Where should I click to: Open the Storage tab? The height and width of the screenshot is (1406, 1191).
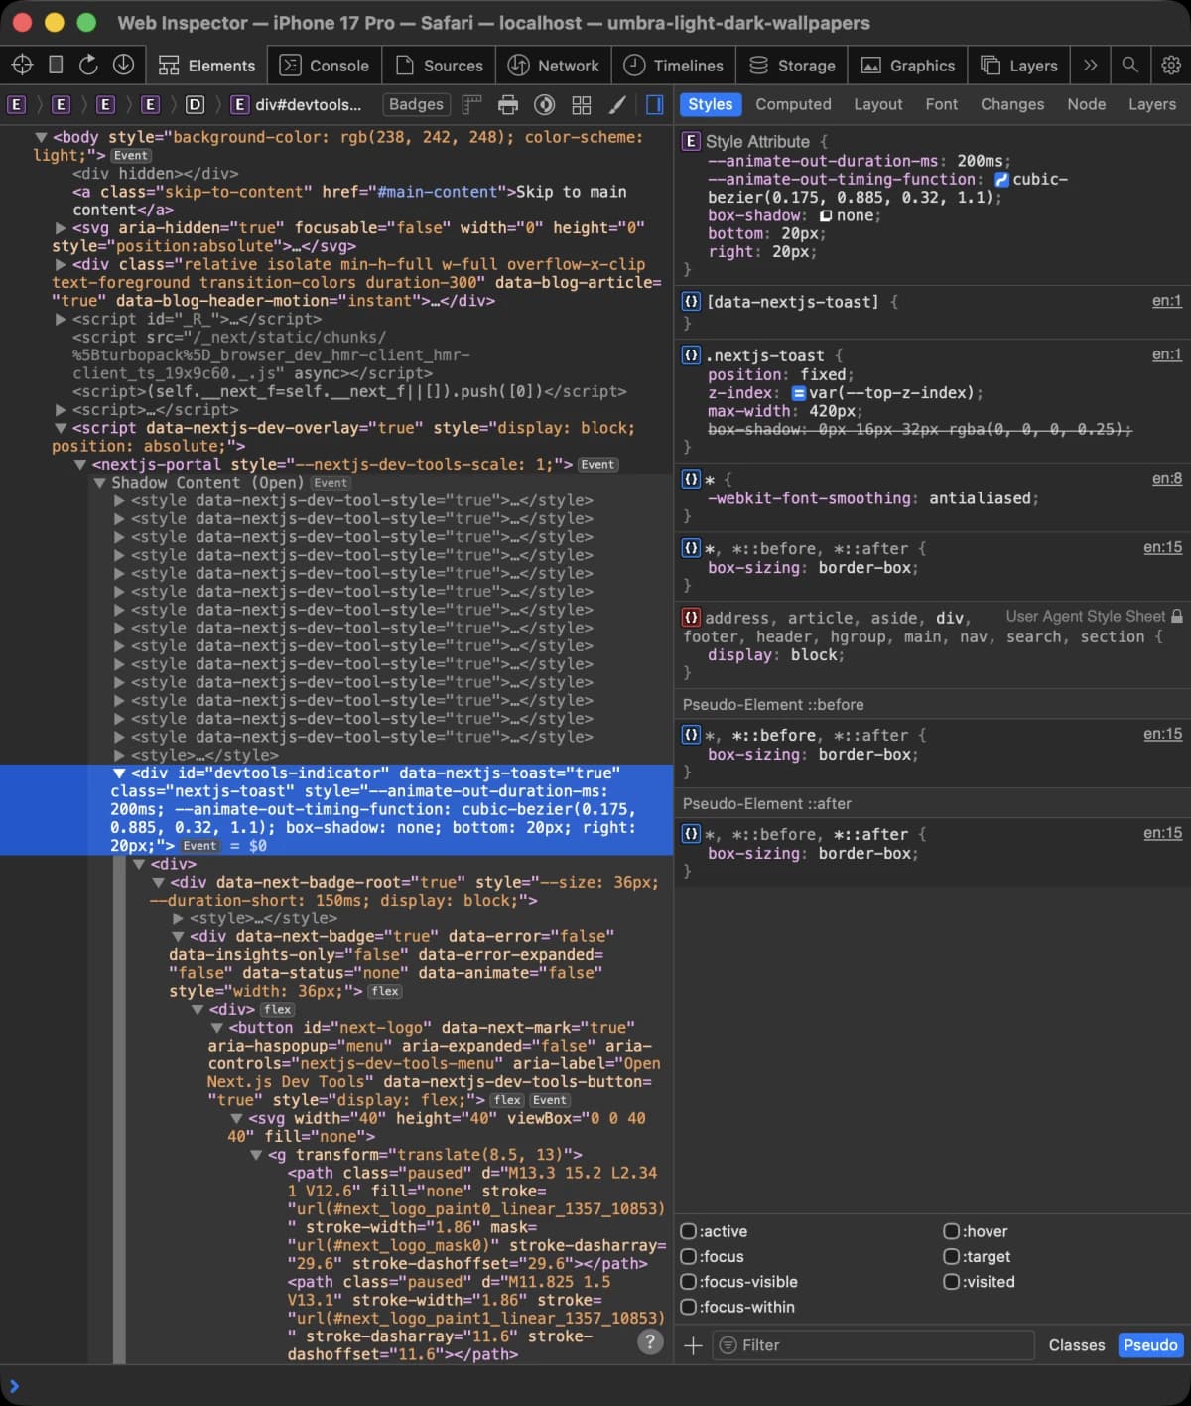coord(792,66)
